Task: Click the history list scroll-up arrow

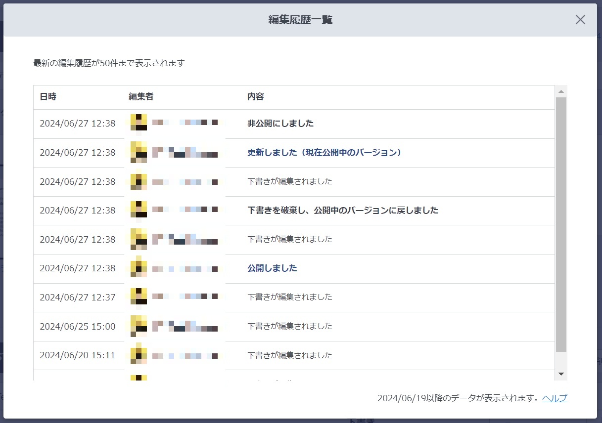Action: click(x=561, y=91)
